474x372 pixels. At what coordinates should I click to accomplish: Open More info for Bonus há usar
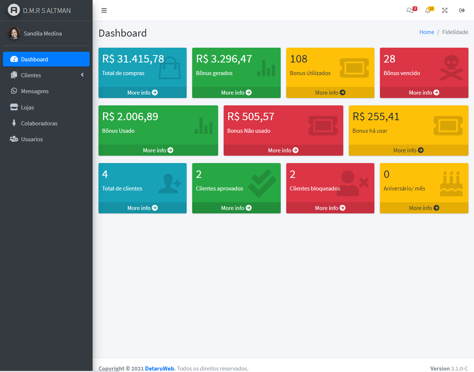(x=408, y=150)
